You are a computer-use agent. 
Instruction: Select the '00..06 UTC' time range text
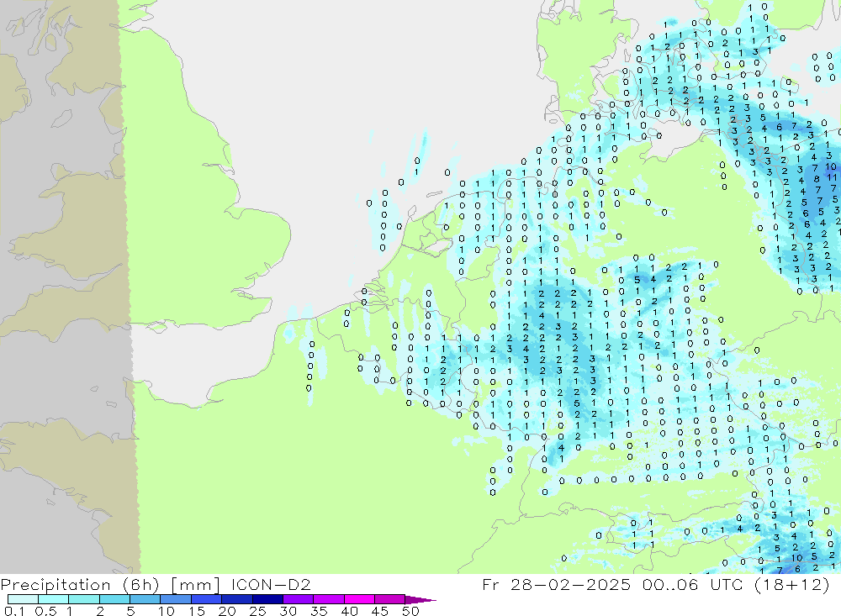pyautogui.click(x=692, y=584)
